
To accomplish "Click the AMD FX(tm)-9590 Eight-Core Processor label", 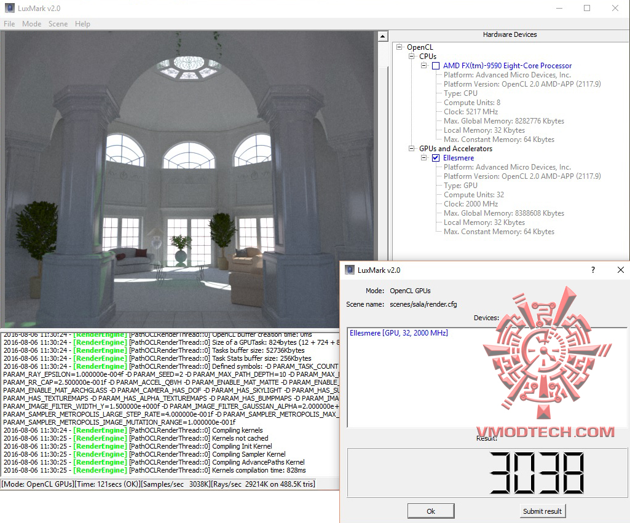I will point(507,66).
